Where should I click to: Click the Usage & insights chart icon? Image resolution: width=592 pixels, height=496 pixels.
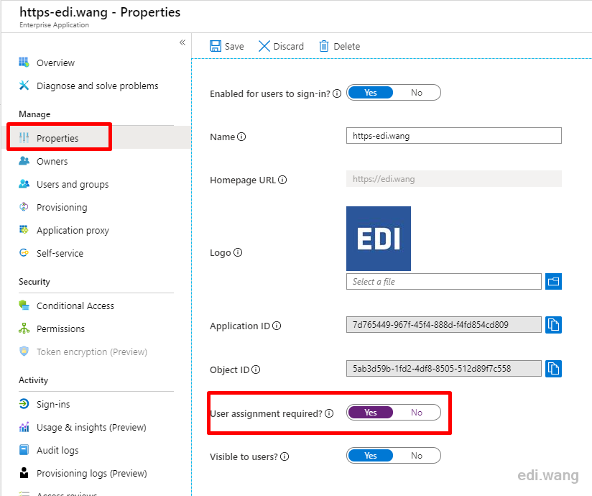(24, 427)
